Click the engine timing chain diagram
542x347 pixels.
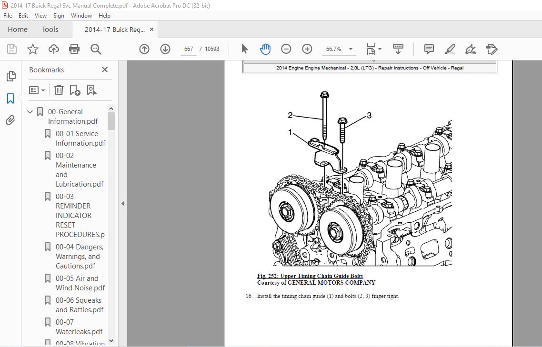[x=361, y=178]
